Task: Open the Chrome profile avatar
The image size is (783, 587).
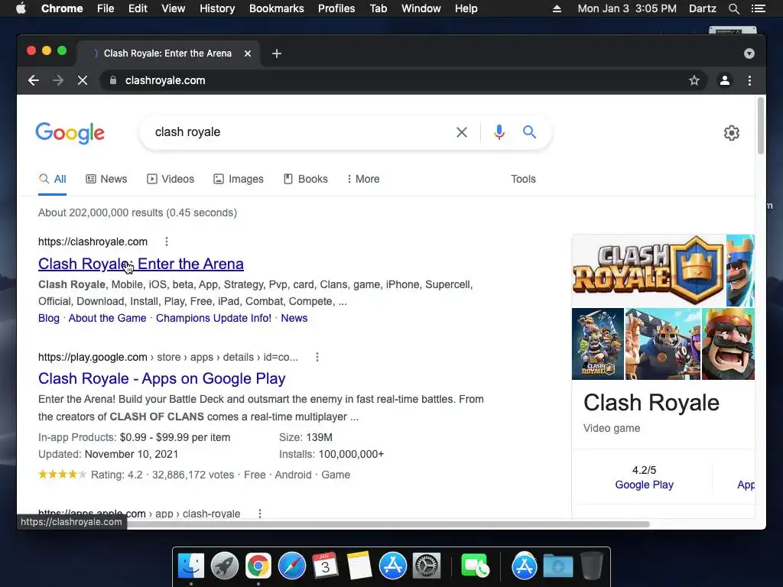Action: click(725, 80)
